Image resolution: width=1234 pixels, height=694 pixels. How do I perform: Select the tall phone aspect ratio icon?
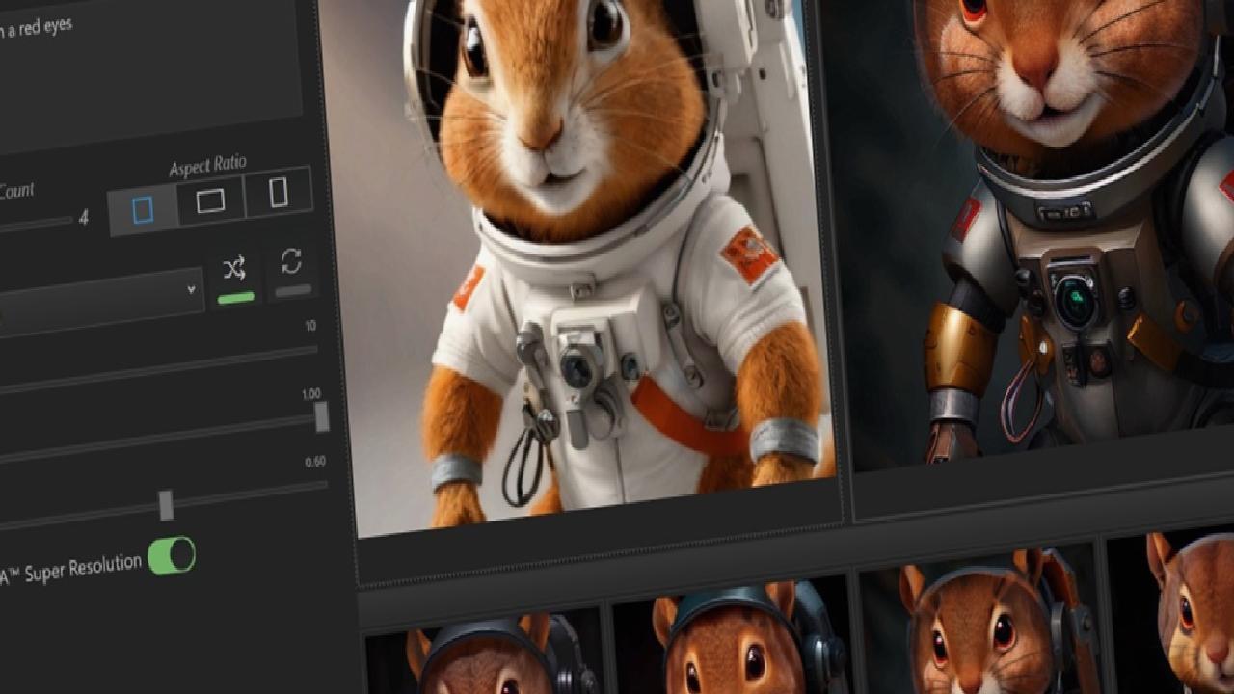point(279,192)
